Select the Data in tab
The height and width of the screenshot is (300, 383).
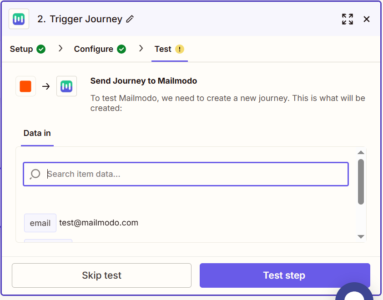37,133
